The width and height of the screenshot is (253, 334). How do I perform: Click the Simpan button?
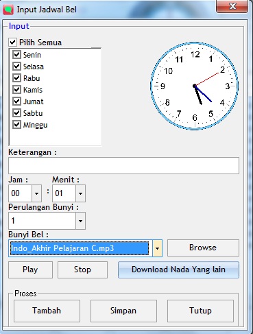(x=123, y=311)
